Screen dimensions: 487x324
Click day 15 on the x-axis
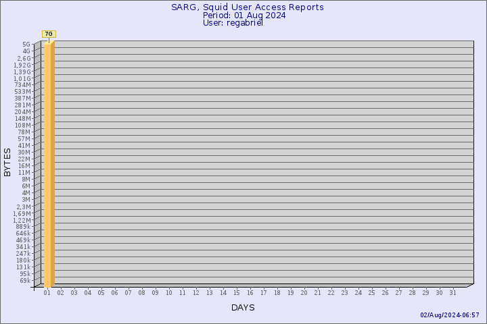[236, 293]
